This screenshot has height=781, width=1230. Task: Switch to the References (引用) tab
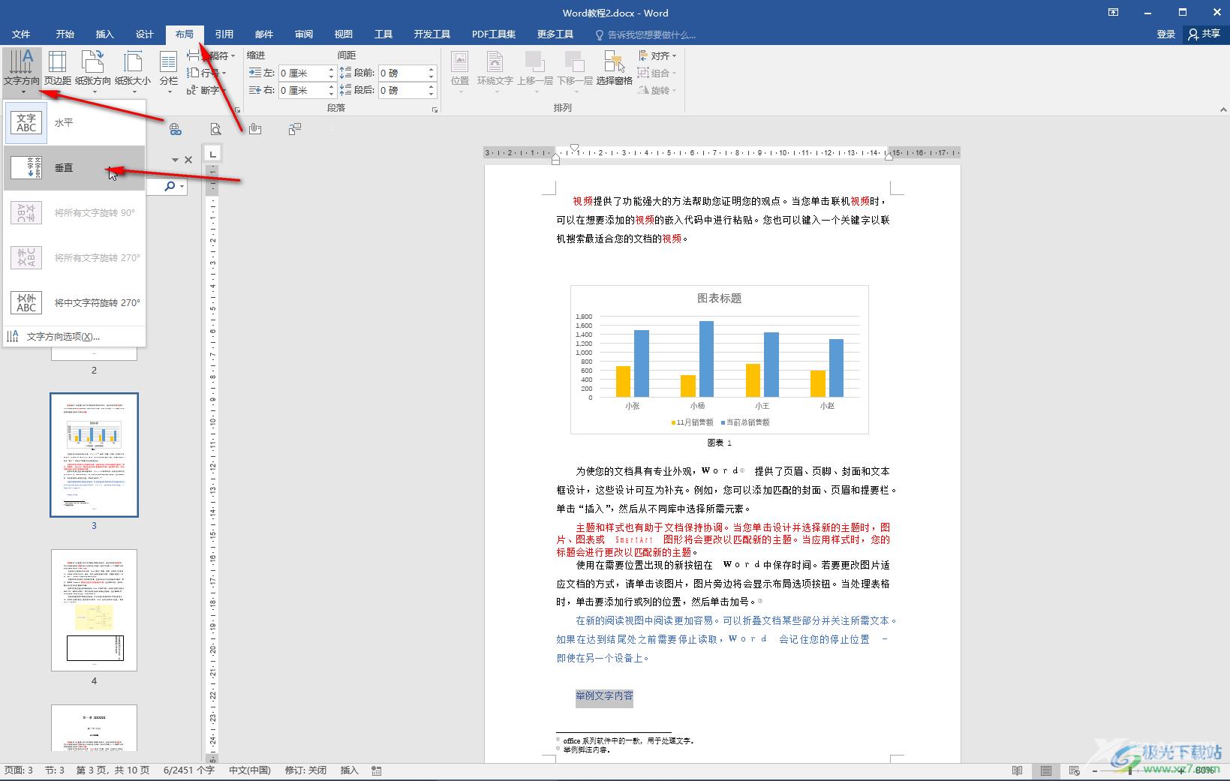click(224, 35)
